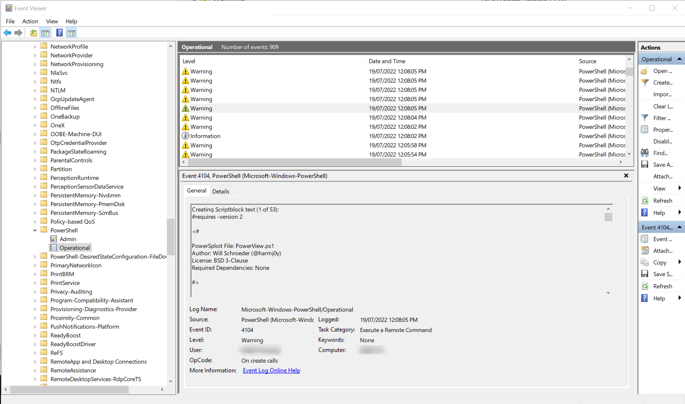
Task: Copy event details using the Copy icon
Action: (x=645, y=262)
